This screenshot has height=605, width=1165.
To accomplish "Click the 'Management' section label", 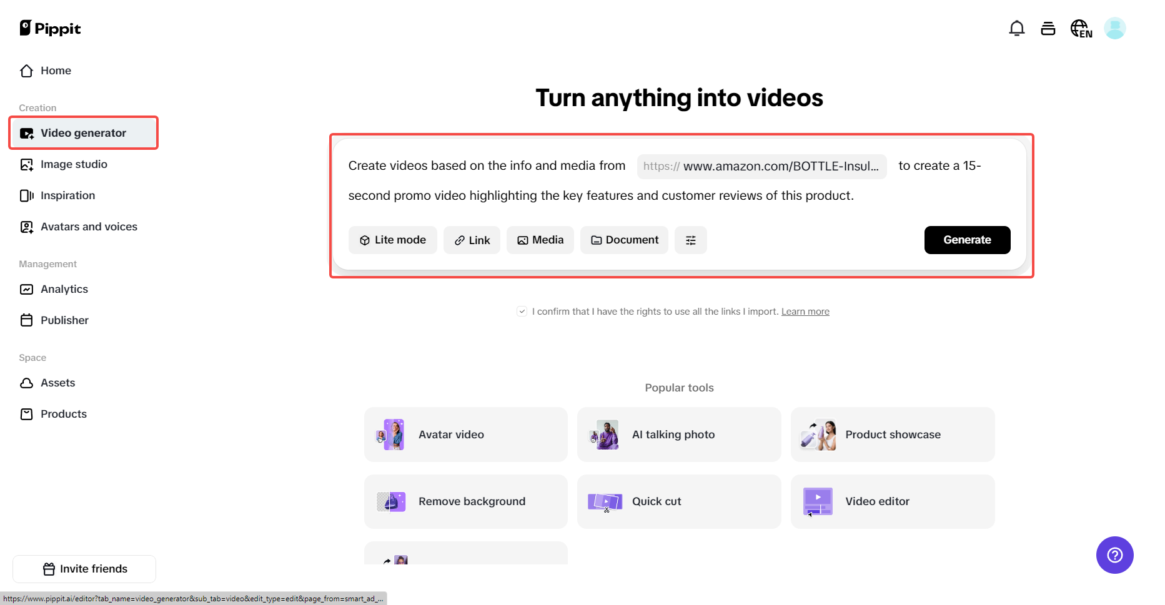I will (47, 264).
